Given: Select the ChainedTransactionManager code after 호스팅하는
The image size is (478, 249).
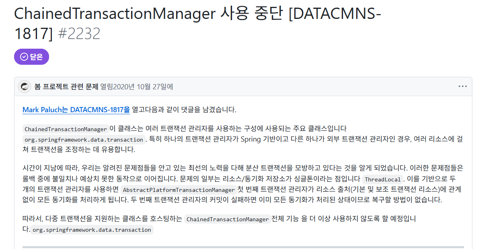Looking at the screenshot, I should (228, 219).
